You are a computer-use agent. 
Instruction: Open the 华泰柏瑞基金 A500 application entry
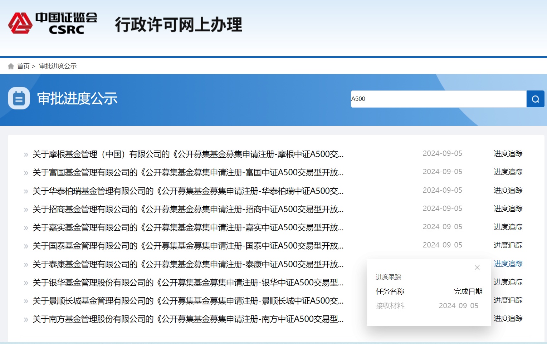(188, 191)
